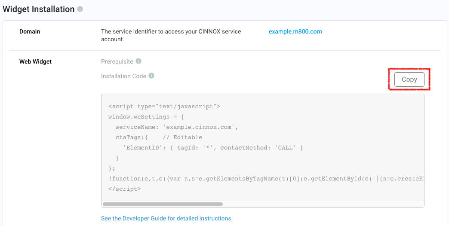Viewport: 449px width, 226px height.
Task: Click the serviceName line in the code
Action: pyautogui.click(x=177, y=127)
